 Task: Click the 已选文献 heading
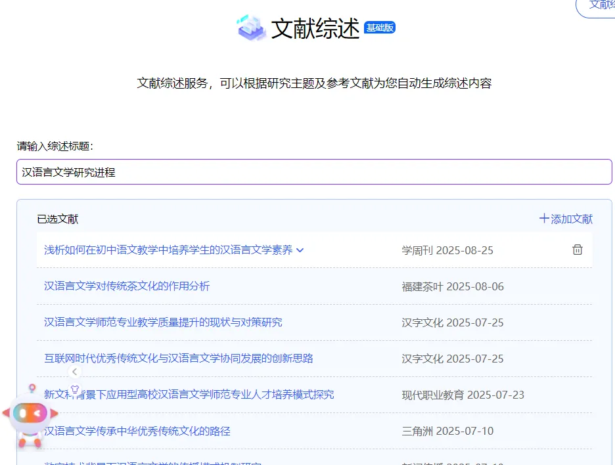tap(58, 219)
